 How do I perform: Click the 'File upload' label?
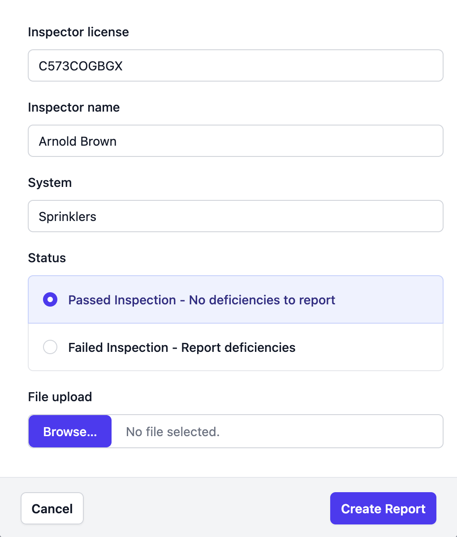[x=60, y=397]
